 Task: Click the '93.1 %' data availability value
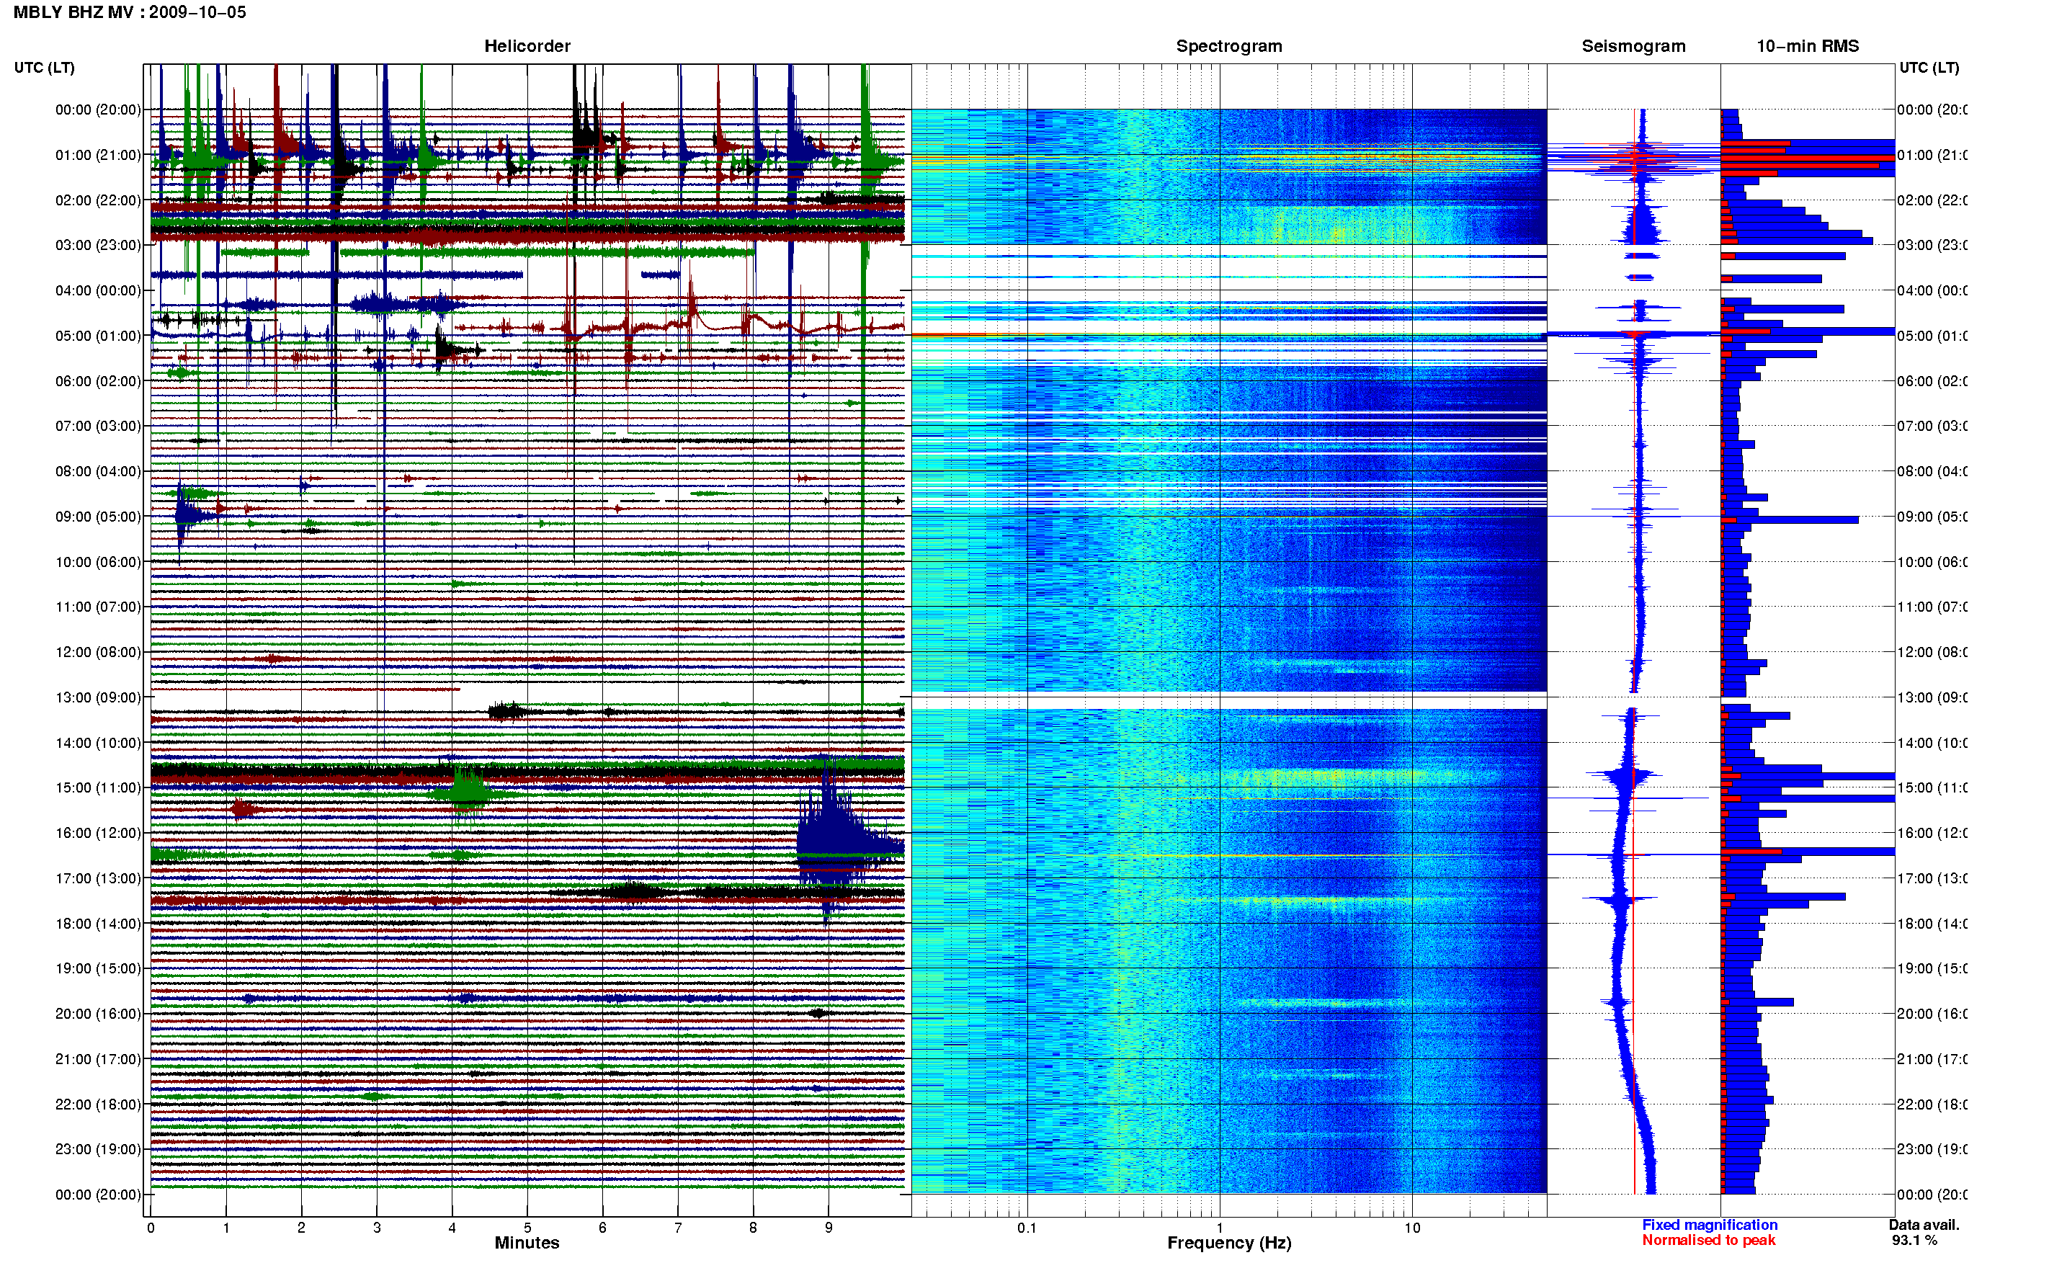click(x=1914, y=1241)
